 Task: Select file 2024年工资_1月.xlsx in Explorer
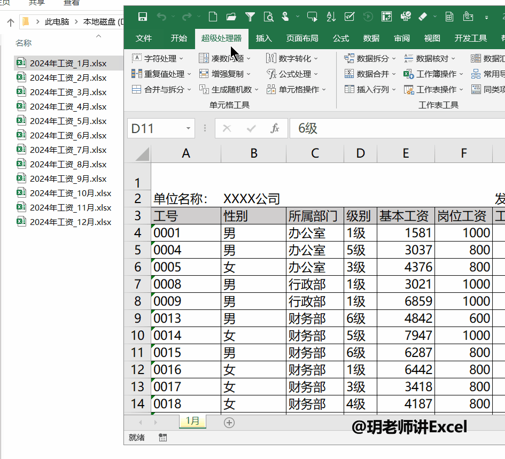(x=68, y=63)
